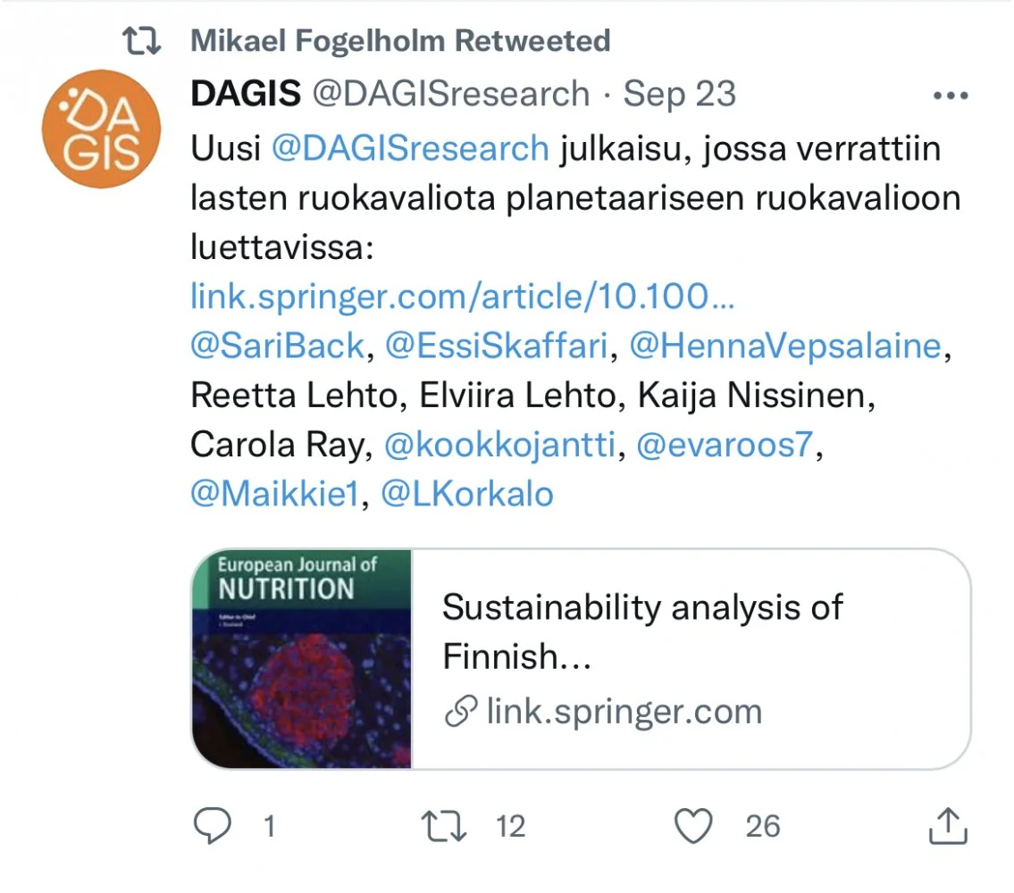Open the @LKorkalo mention link

click(467, 495)
